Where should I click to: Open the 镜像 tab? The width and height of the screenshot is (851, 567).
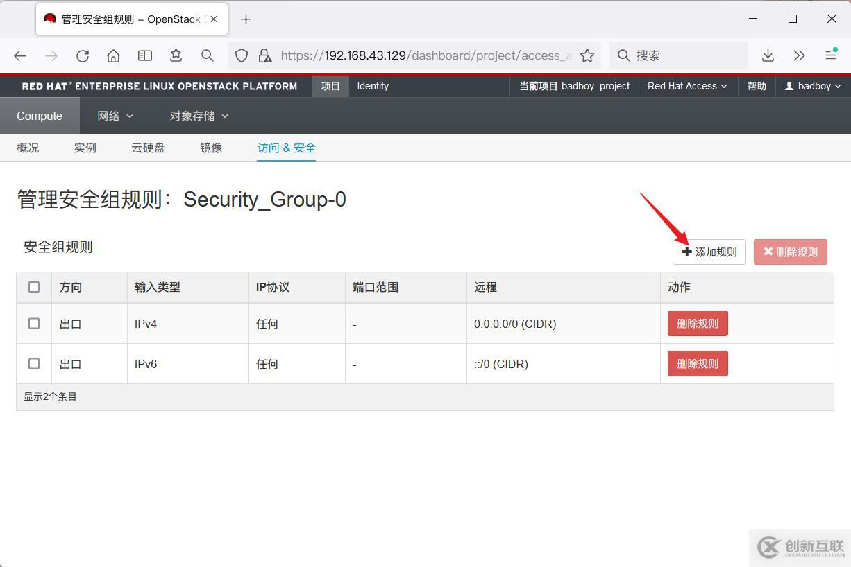coord(211,148)
